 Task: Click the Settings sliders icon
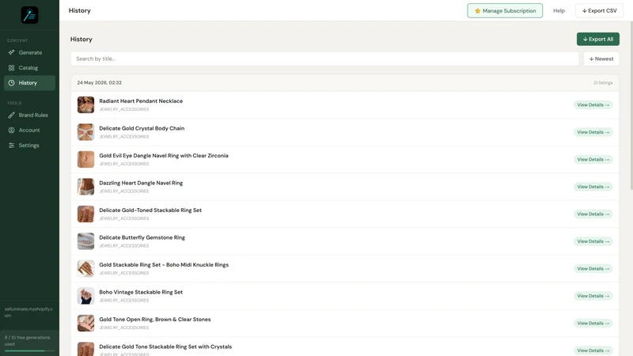pos(11,146)
